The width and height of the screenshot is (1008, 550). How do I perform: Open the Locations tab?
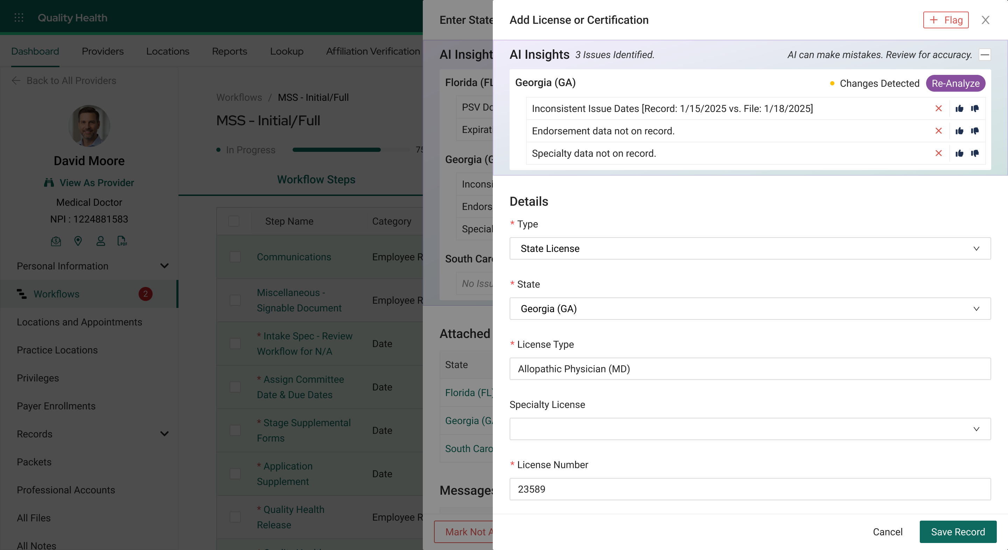[168, 51]
